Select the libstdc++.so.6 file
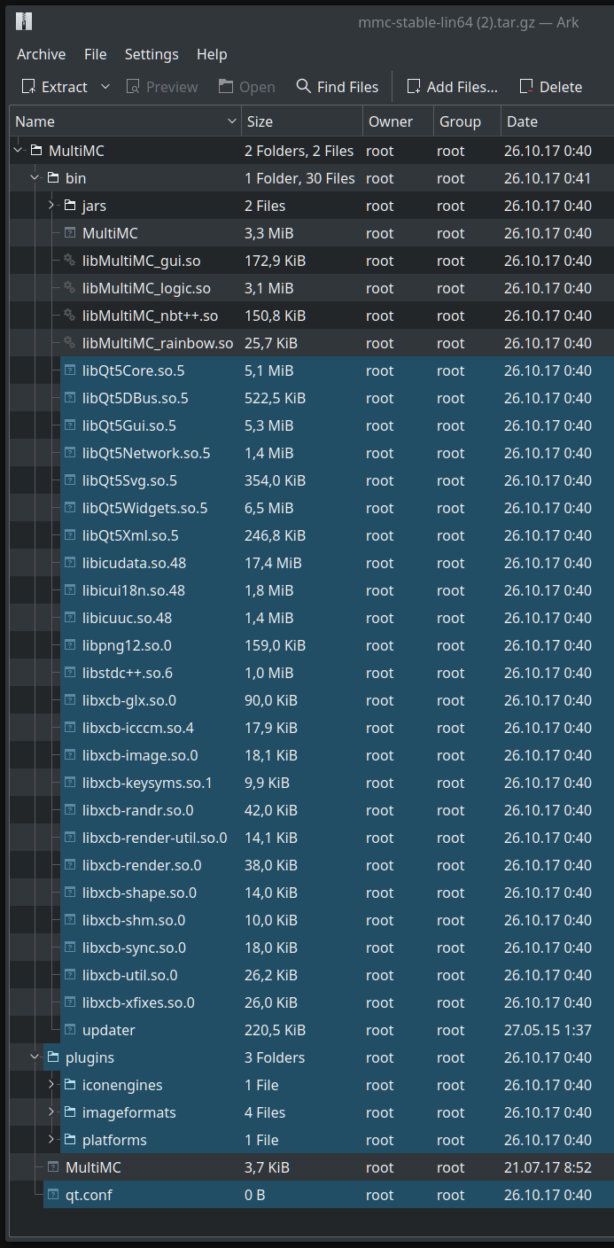Viewport: 614px width, 1248px height. pos(128,673)
